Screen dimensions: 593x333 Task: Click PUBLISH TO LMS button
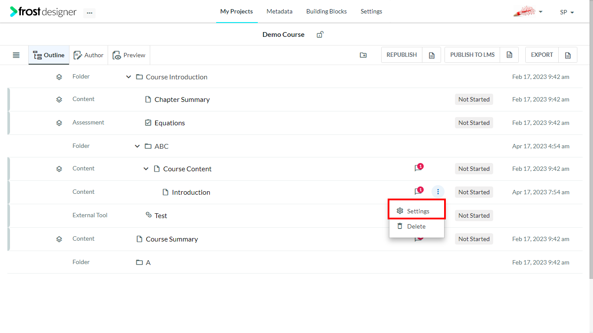pyautogui.click(x=472, y=55)
